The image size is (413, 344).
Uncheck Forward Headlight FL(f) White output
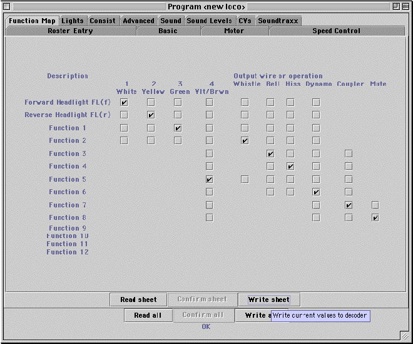124,102
